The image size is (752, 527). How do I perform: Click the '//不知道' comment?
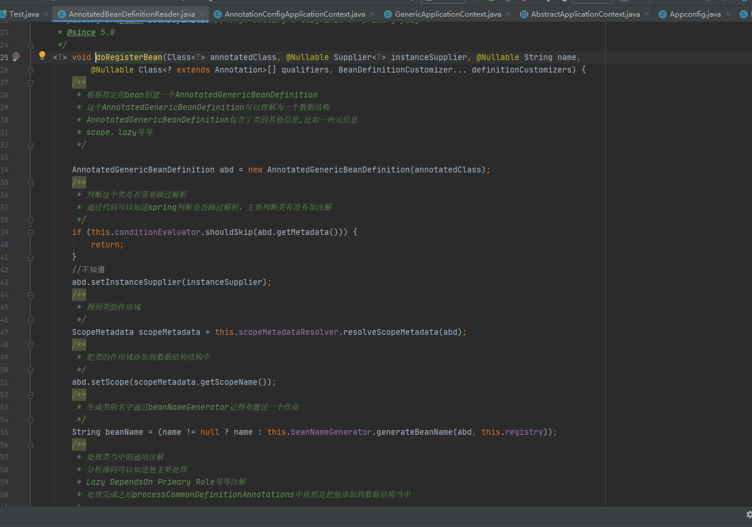pyautogui.click(x=89, y=269)
